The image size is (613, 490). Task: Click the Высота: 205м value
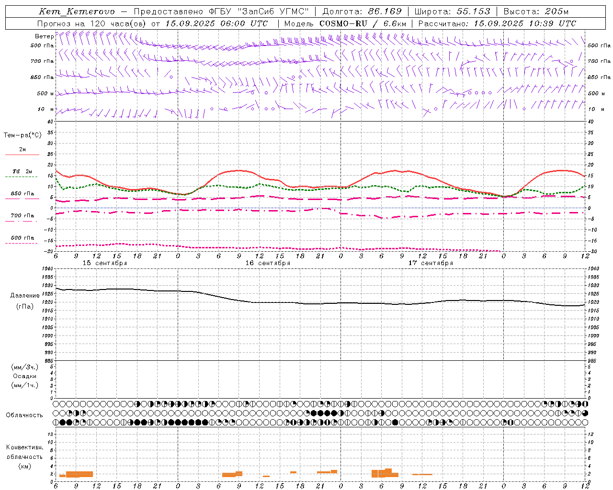click(x=536, y=11)
